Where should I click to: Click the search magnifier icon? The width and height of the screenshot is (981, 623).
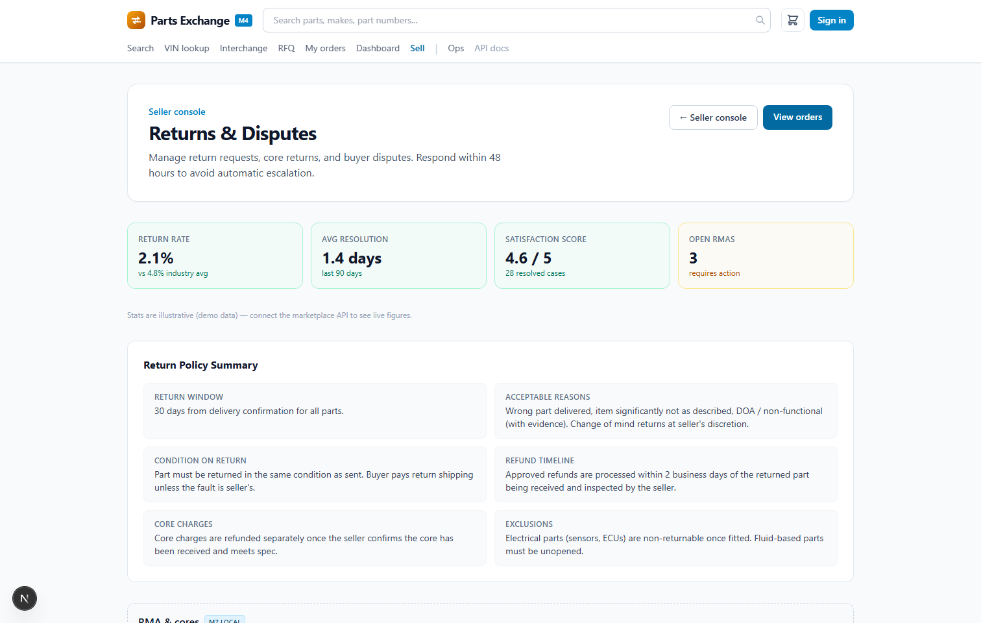coord(760,20)
